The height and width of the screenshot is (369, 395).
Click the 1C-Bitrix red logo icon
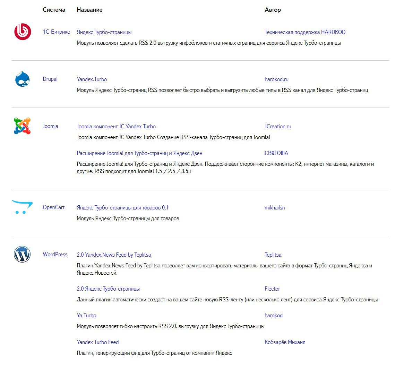[x=23, y=32]
